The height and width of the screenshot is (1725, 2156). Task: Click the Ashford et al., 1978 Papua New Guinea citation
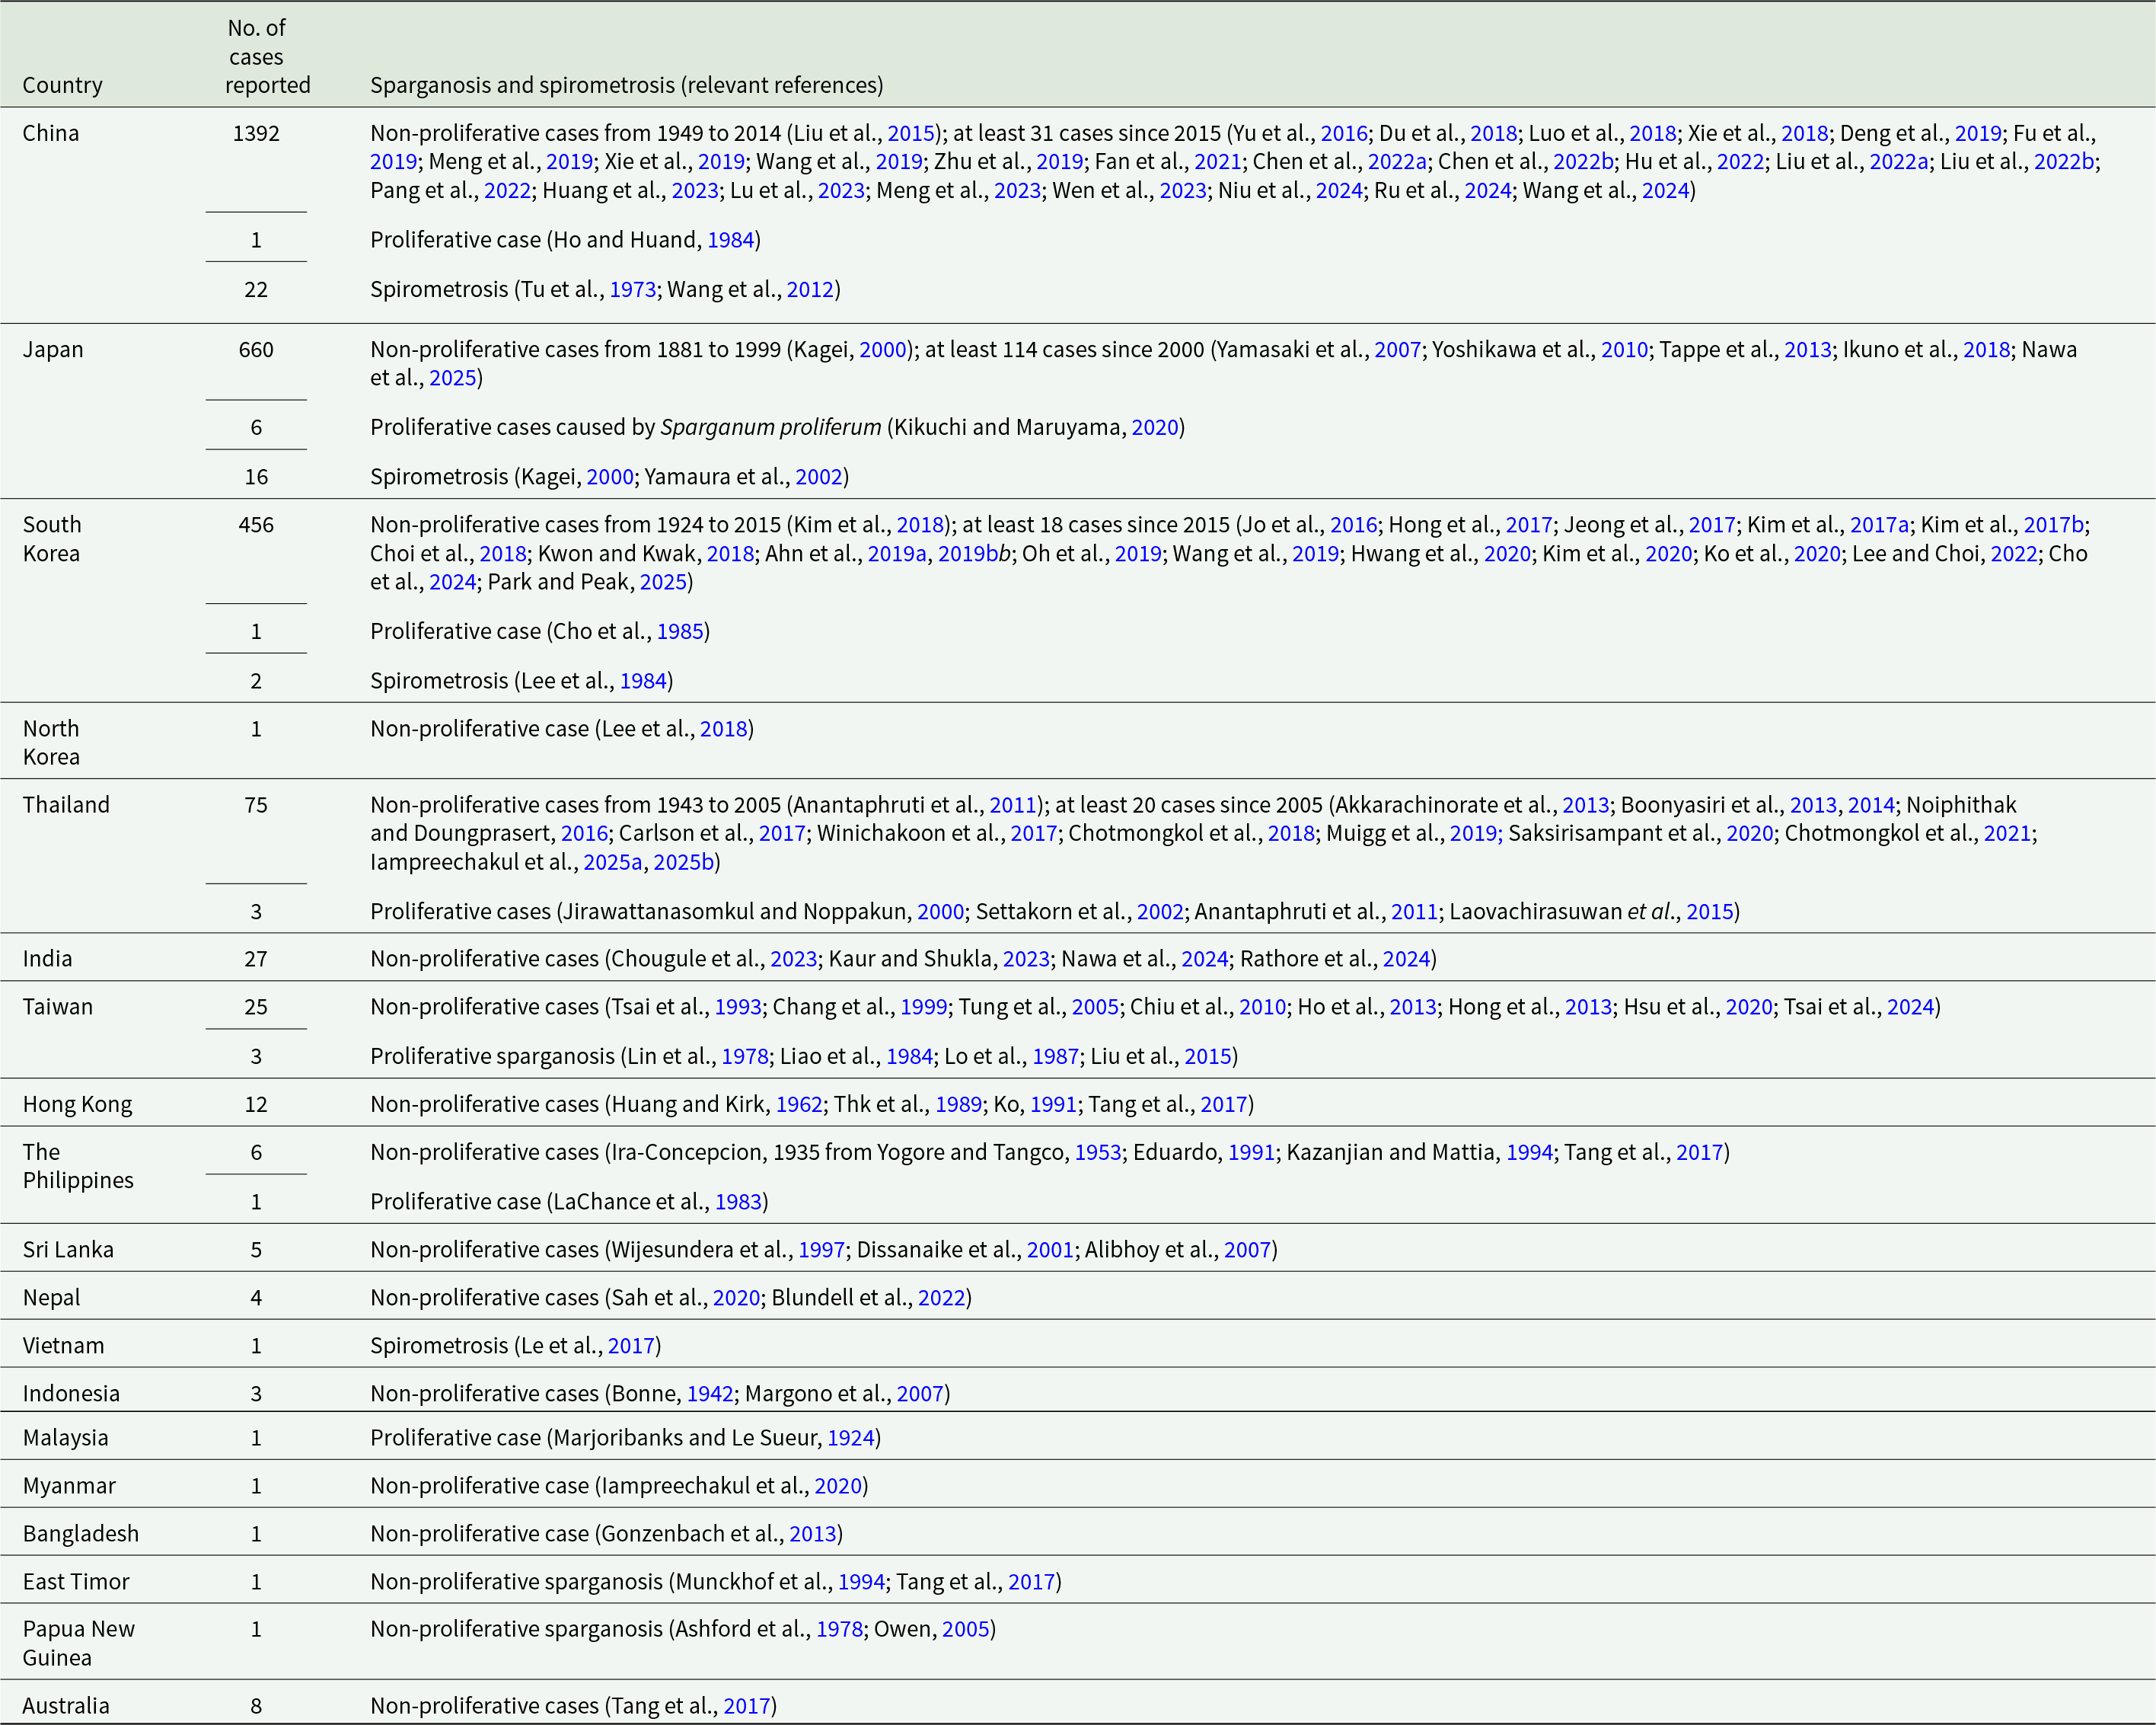pyautogui.click(x=839, y=1629)
